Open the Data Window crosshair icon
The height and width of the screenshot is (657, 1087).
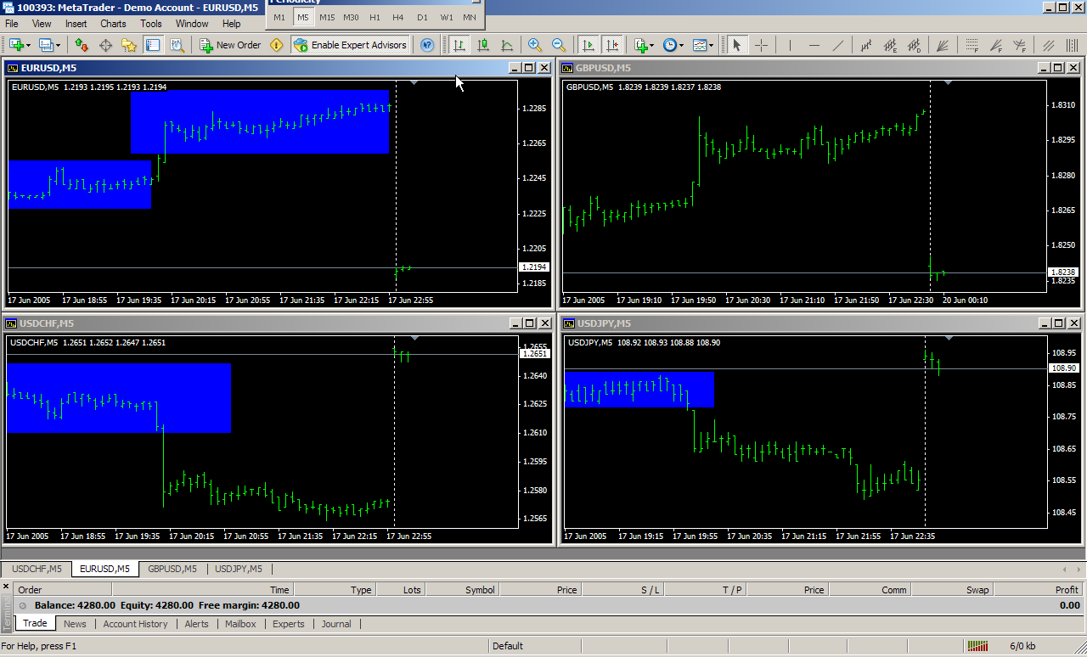click(106, 45)
